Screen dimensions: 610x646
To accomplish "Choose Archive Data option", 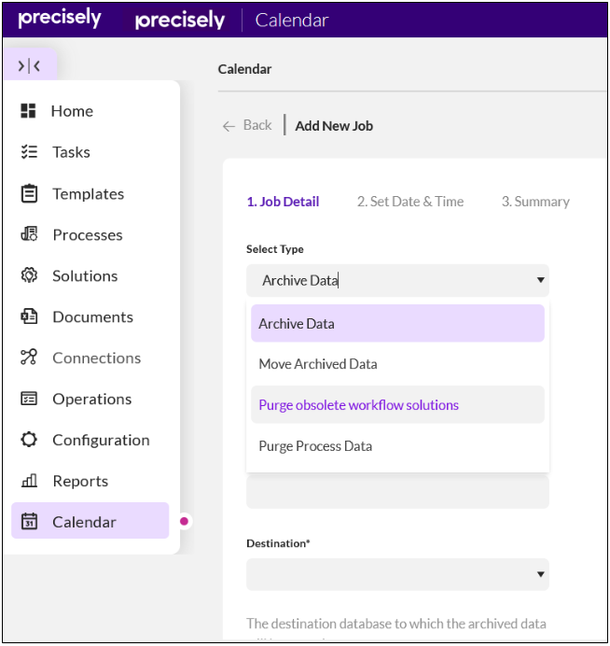I will point(397,323).
